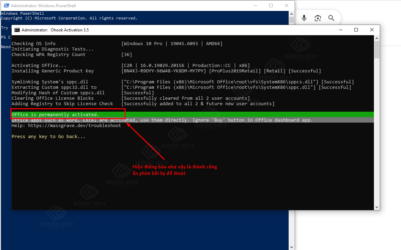The image size is (401, 250).
Task: Click the 'Administrator: Ohook Activation 3.5' title text
Action: coord(55,30)
